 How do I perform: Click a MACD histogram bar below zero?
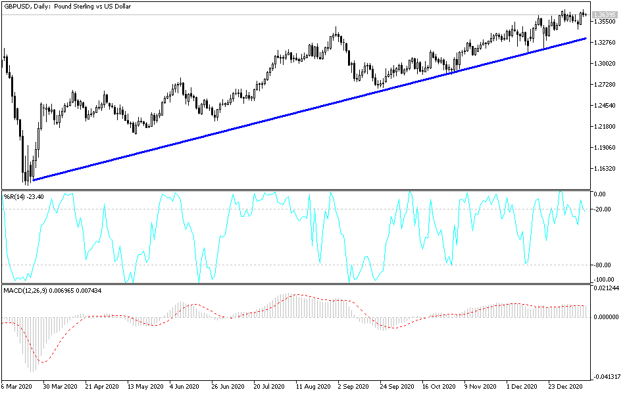click(x=36, y=341)
